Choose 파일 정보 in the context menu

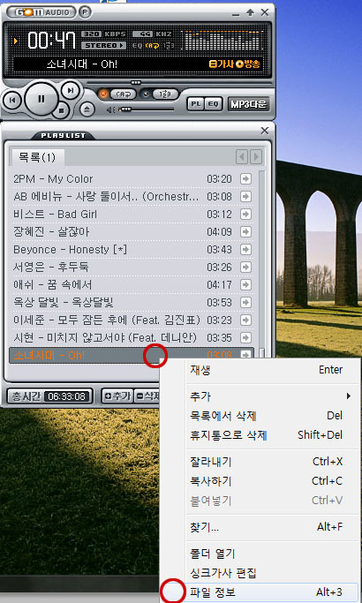(260, 592)
